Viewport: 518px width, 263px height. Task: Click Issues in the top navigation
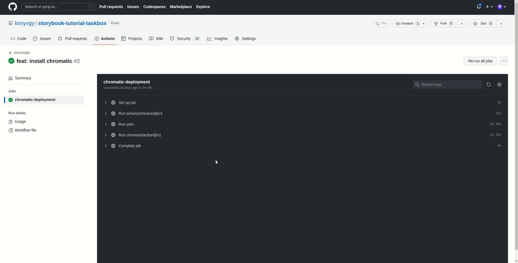133,7
